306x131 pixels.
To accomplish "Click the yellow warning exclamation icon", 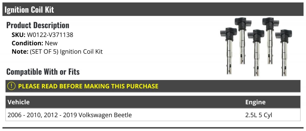I will tap(11, 86).
